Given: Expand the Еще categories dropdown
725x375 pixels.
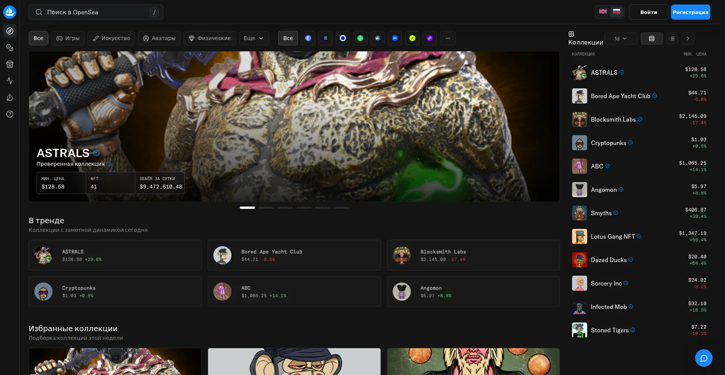Looking at the screenshot, I should click(254, 38).
